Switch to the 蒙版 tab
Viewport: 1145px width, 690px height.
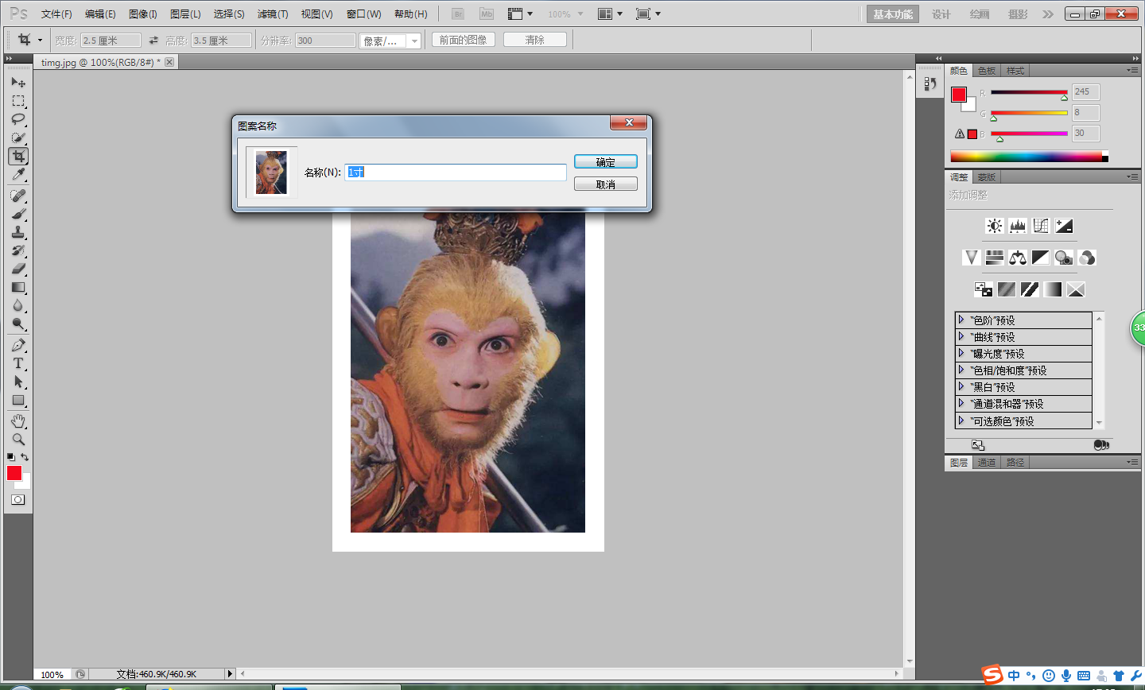coord(987,177)
